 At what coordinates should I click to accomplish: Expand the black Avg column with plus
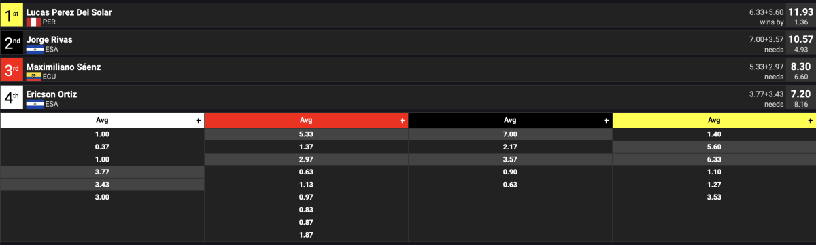click(x=607, y=120)
